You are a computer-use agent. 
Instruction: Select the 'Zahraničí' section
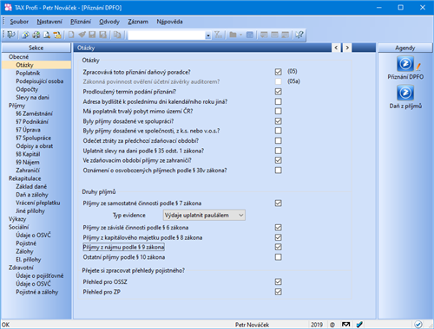click(x=28, y=171)
